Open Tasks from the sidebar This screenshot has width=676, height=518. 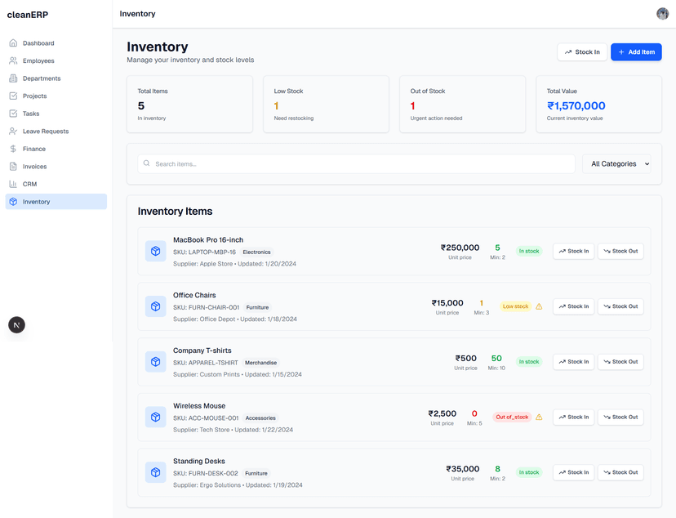tap(56, 114)
